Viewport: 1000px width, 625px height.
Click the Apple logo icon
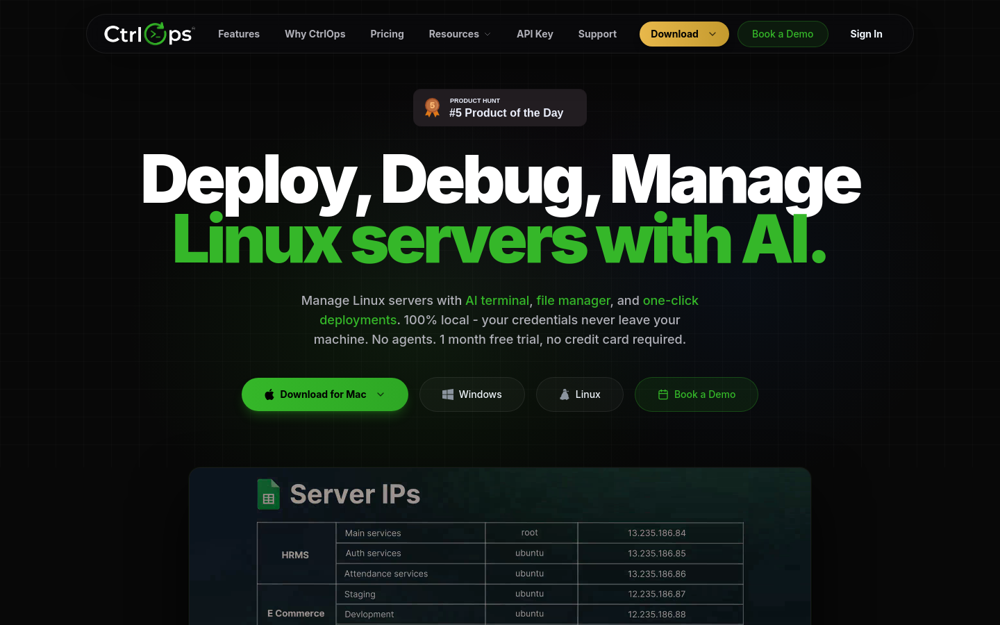click(x=269, y=394)
